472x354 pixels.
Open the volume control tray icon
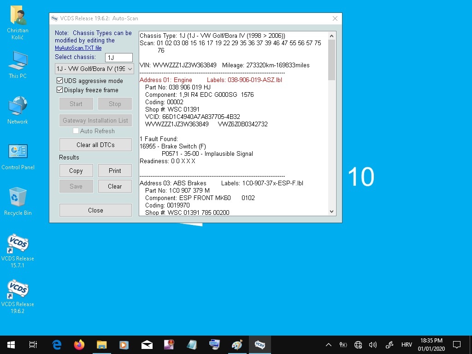(372, 345)
